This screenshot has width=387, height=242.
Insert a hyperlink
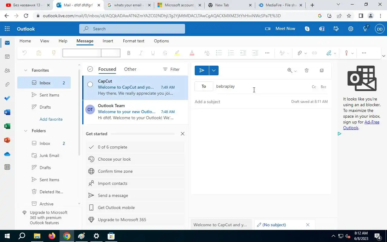pos(314,53)
